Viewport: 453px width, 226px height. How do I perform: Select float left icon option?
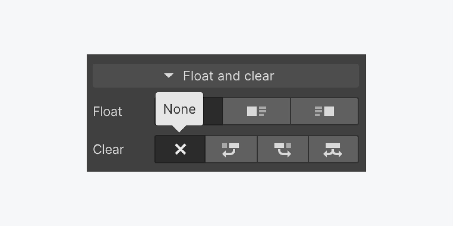(x=257, y=111)
